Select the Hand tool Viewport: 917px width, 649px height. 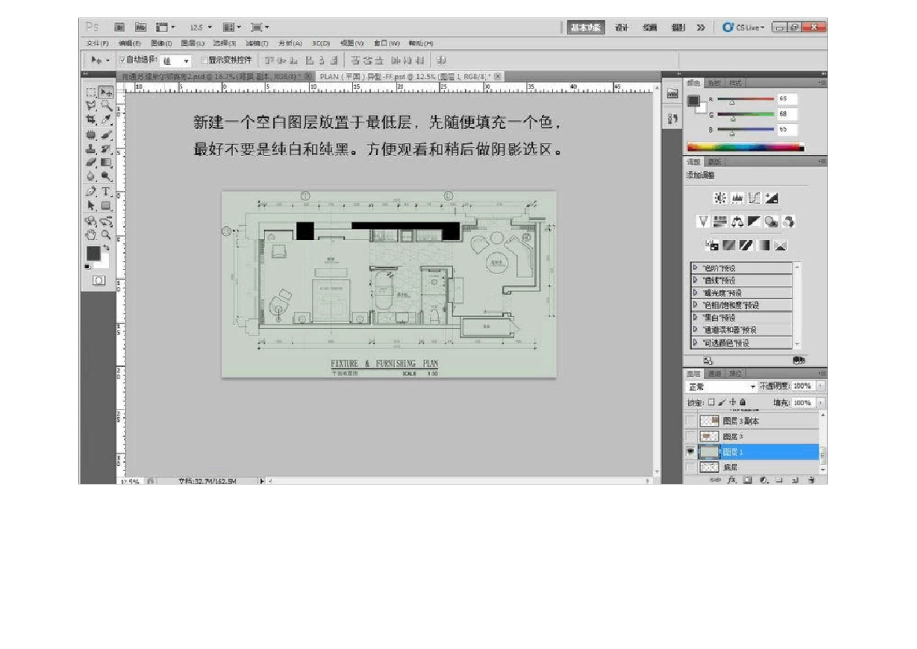pyautogui.click(x=91, y=234)
